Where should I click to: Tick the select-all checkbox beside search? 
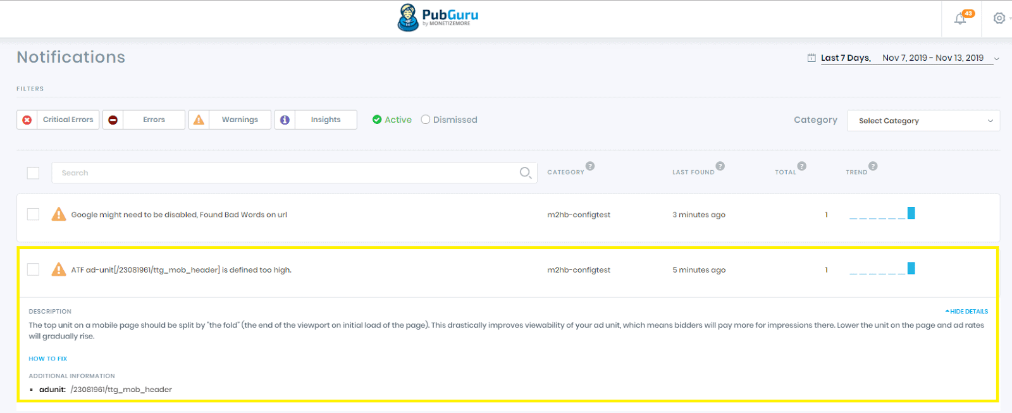pos(34,173)
